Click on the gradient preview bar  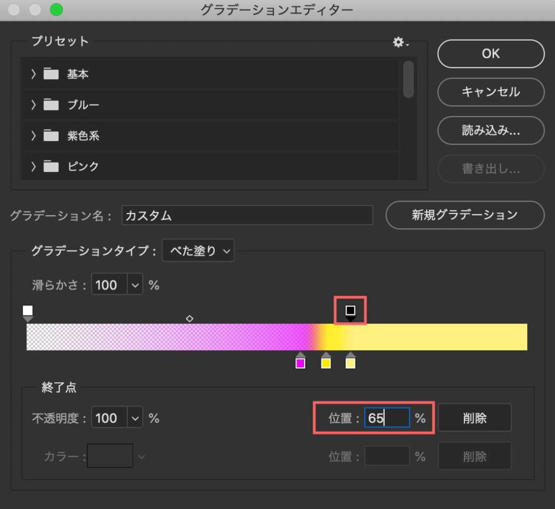tap(277, 337)
